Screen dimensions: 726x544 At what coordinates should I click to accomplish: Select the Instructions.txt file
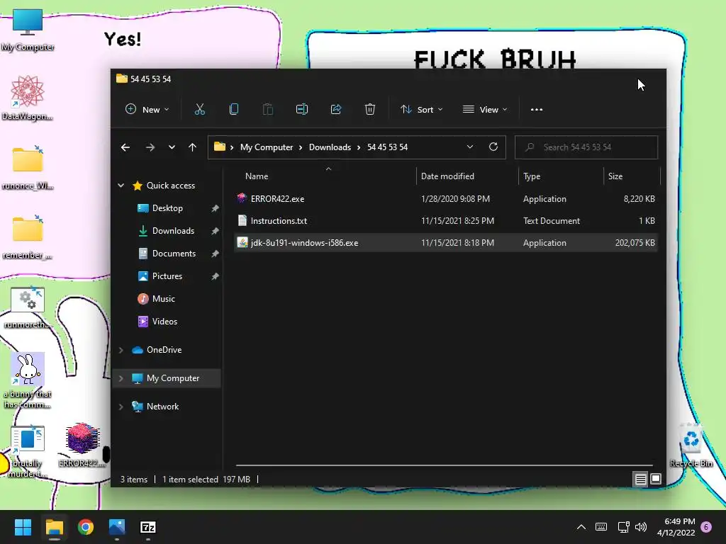click(x=447, y=221)
